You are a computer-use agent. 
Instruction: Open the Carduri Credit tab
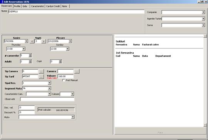[53, 6]
